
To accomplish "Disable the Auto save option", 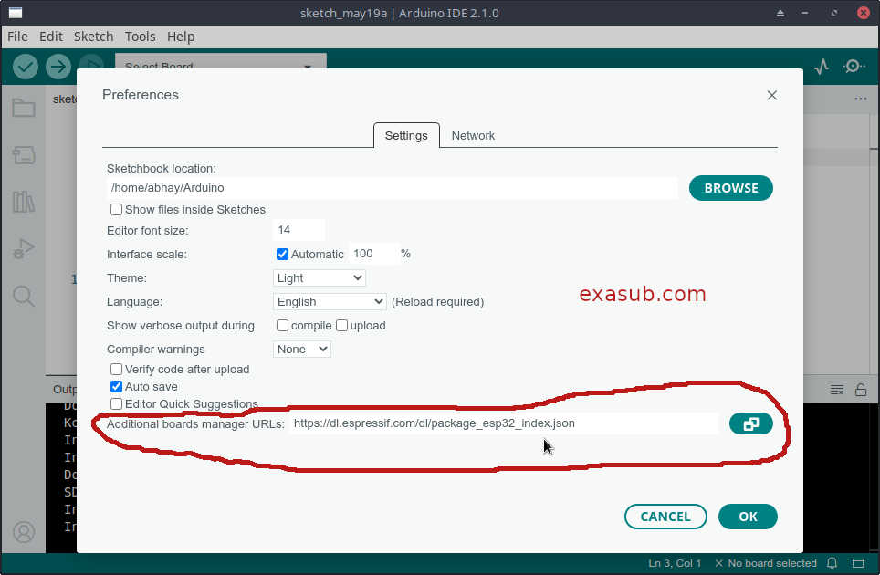I will pyautogui.click(x=116, y=386).
